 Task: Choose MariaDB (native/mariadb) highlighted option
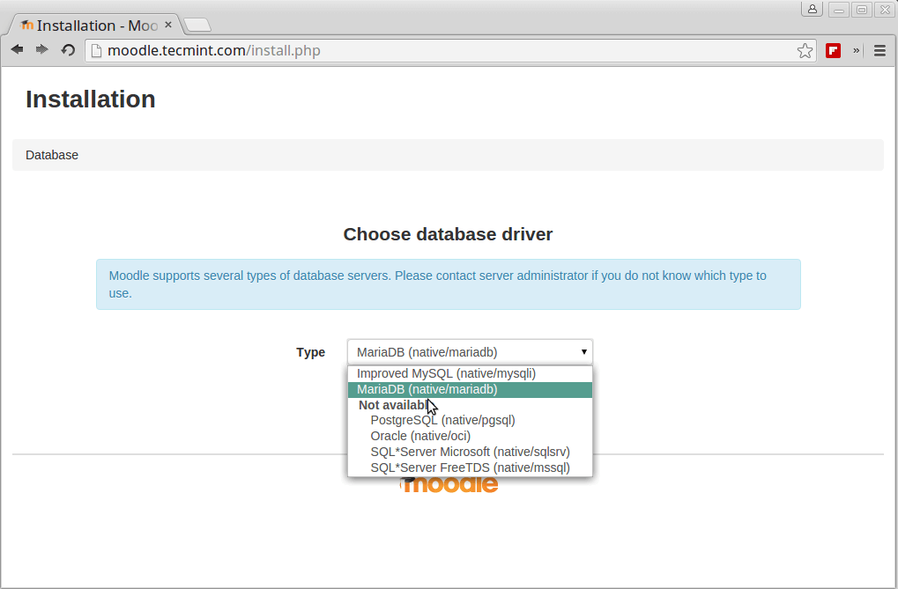click(470, 389)
